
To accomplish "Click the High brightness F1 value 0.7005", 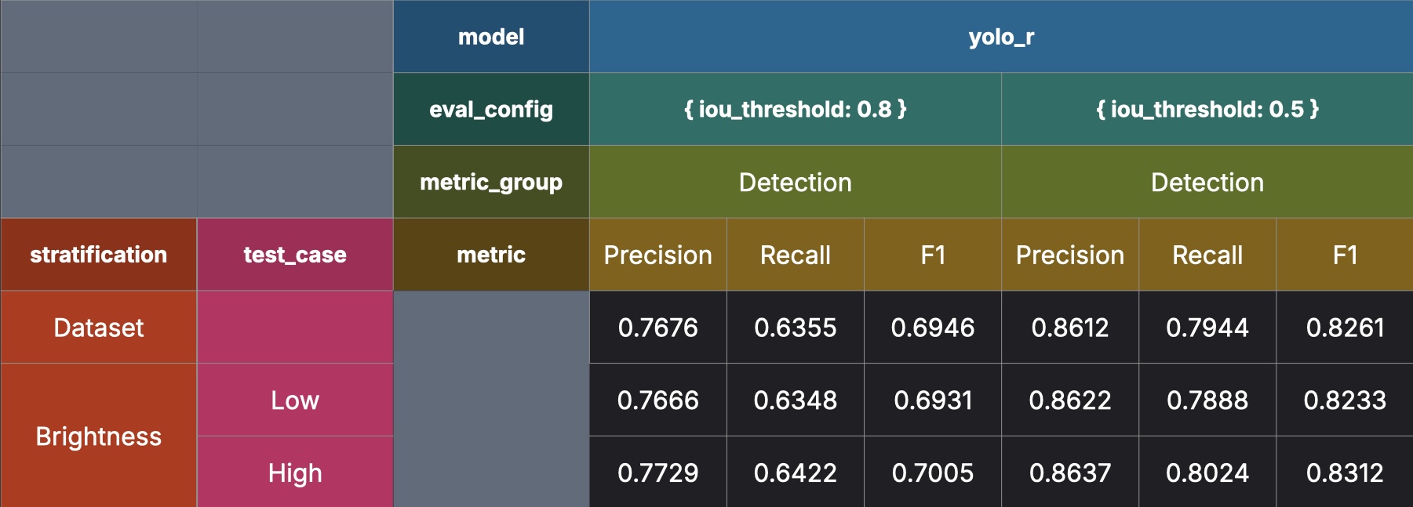I will [x=932, y=473].
